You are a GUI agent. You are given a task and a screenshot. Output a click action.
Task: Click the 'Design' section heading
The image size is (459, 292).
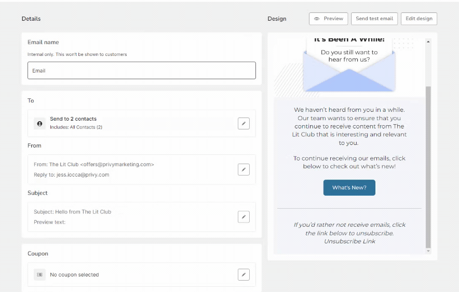pyautogui.click(x=277, y=19)
